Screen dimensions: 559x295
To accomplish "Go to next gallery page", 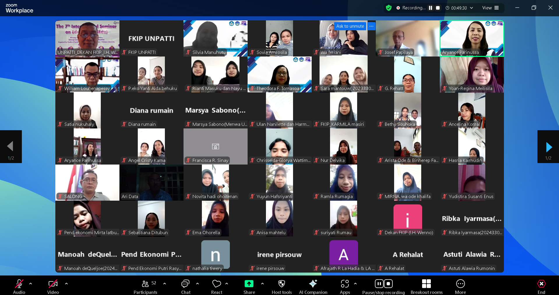I will [x=548, y=147].
